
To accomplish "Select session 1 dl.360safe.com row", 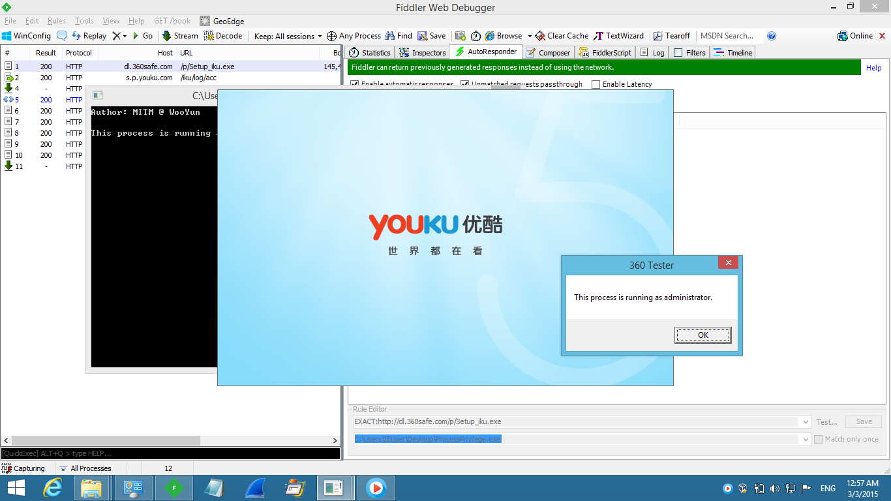I will coord(170,67).
